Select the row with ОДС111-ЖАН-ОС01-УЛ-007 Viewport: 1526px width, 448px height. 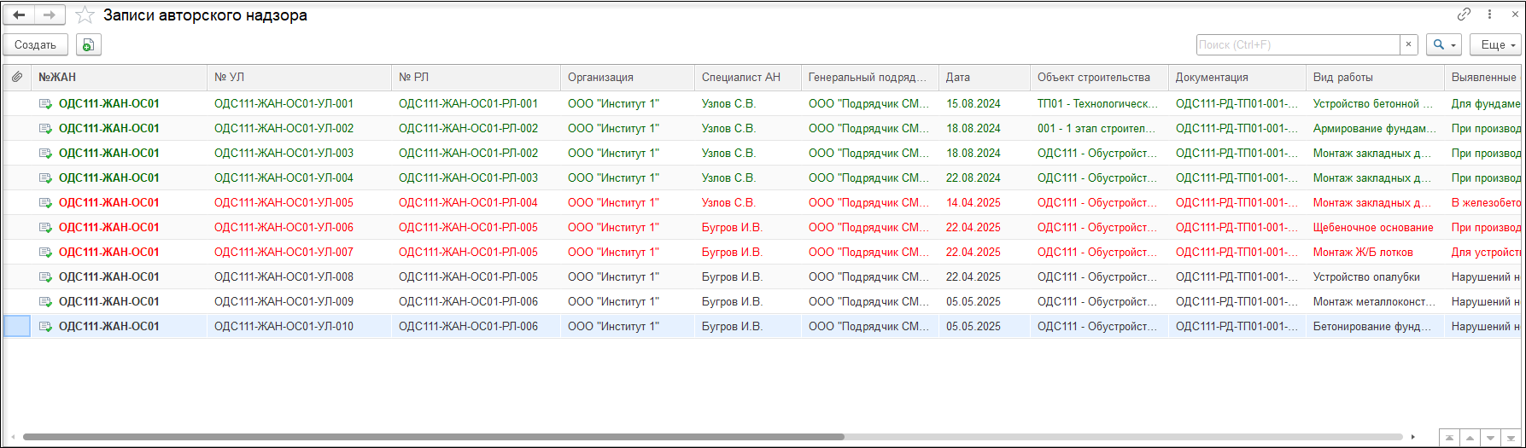click(x=284, y=253)
